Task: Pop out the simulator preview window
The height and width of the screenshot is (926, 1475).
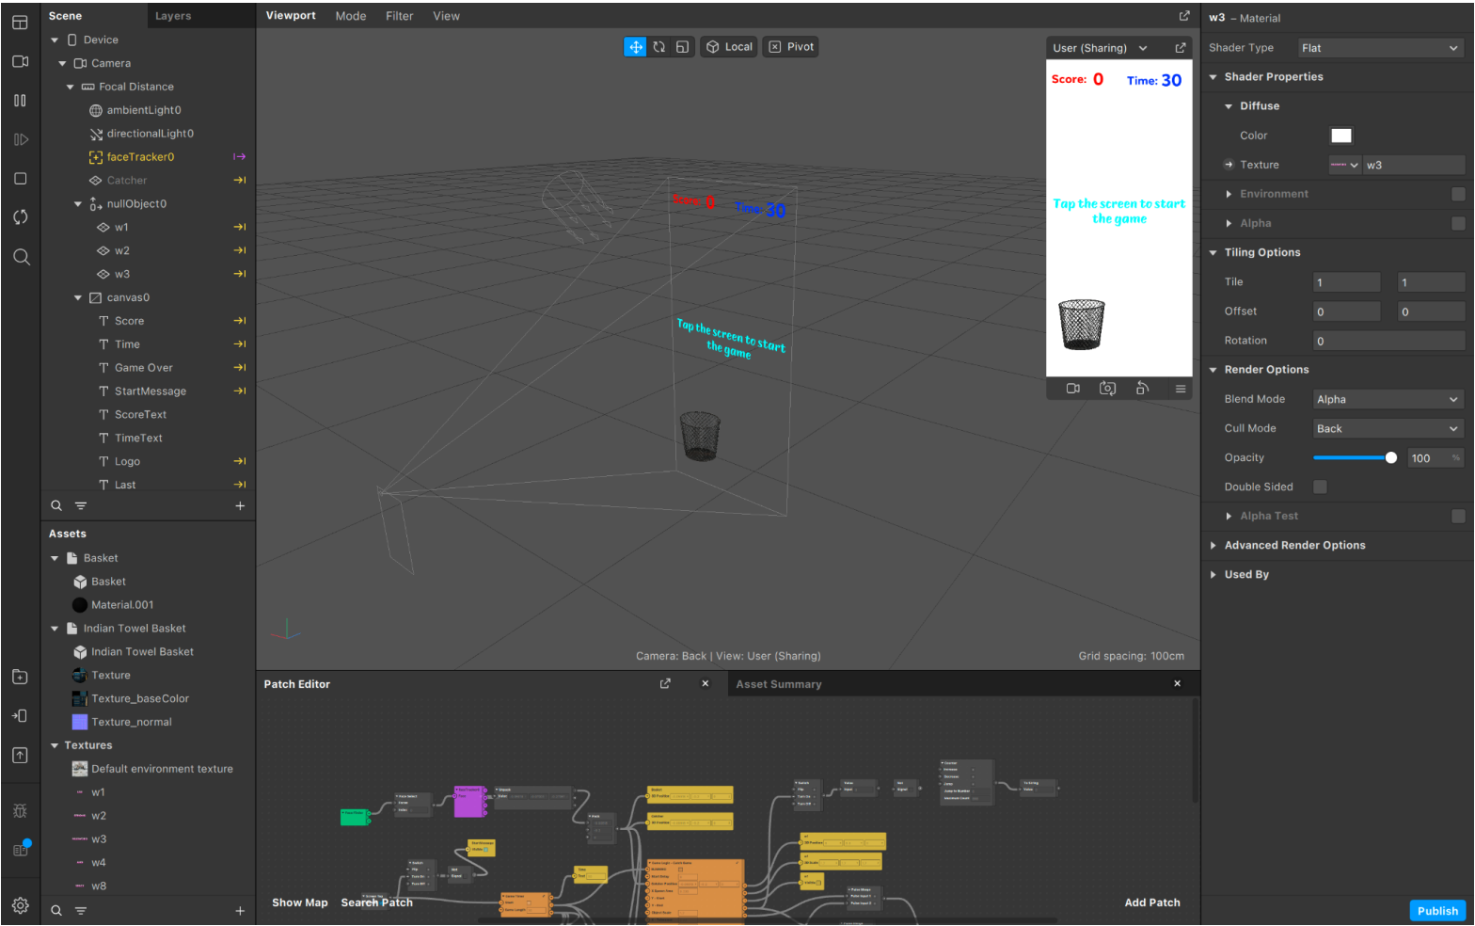Action: point(1181,48)
